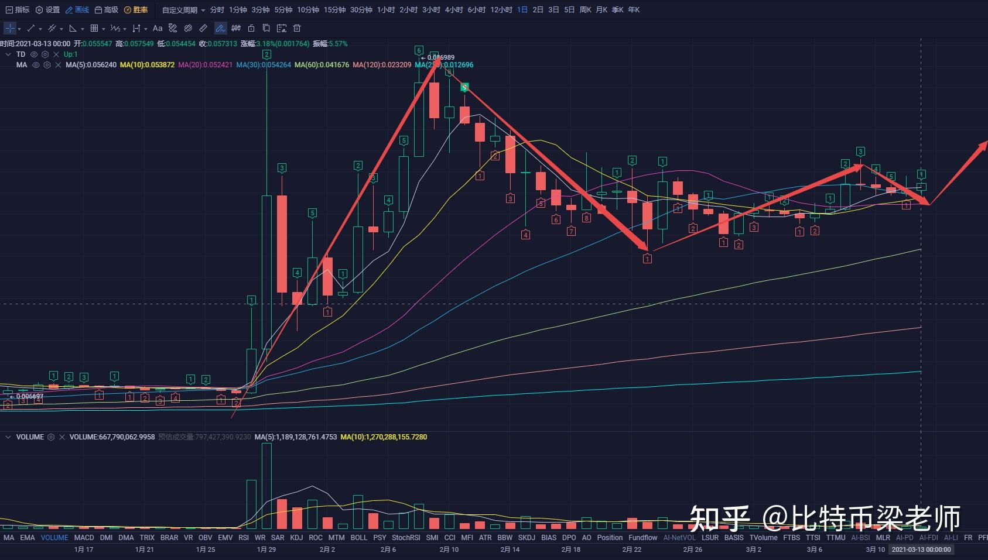
Task: Click the trash icon to delete drawings
Action: (297, 28)
